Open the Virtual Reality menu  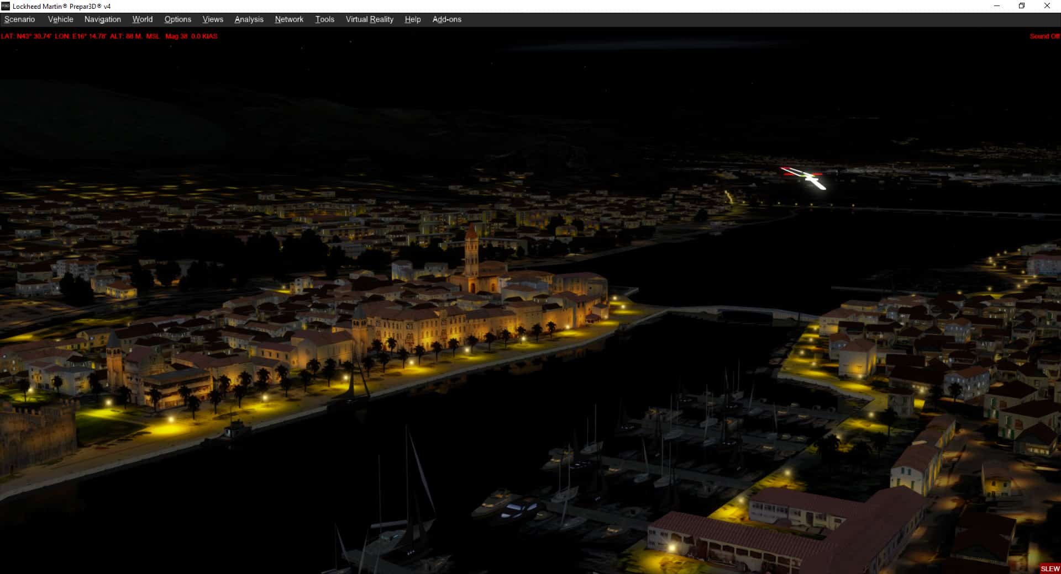click(369, 19)
